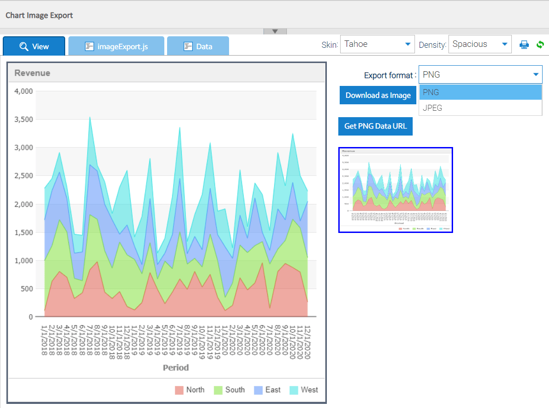The width and height of the screenshot is (549, 408).
Task: Collapse header using the arrow handle
Action: [275, 31]
